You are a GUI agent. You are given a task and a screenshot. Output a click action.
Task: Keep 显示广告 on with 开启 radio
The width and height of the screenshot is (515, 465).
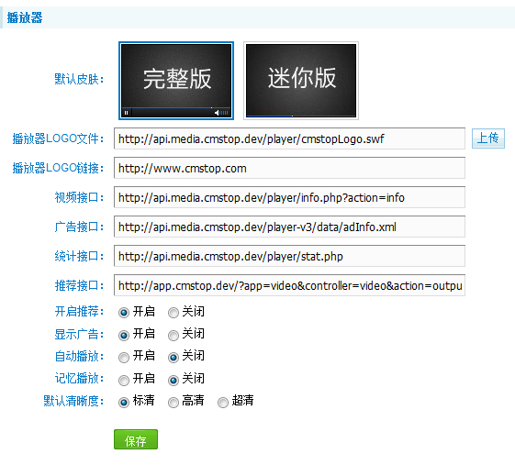(124, 336)
